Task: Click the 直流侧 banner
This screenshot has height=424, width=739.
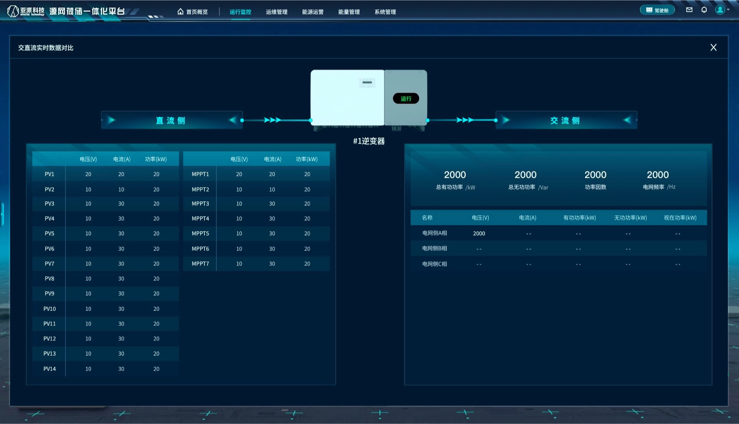Action: [172, 120]
